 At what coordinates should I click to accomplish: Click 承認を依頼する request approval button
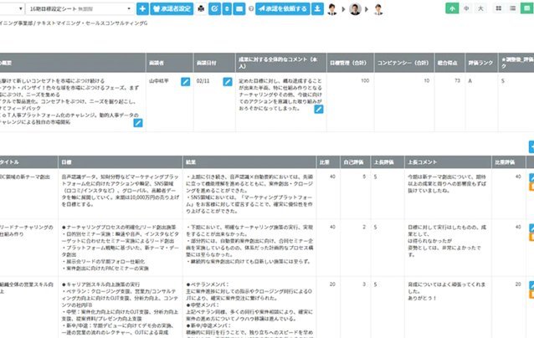[x=283, y=9]
